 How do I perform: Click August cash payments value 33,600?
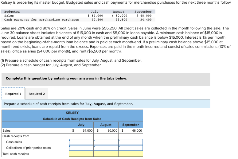[121, 20]
